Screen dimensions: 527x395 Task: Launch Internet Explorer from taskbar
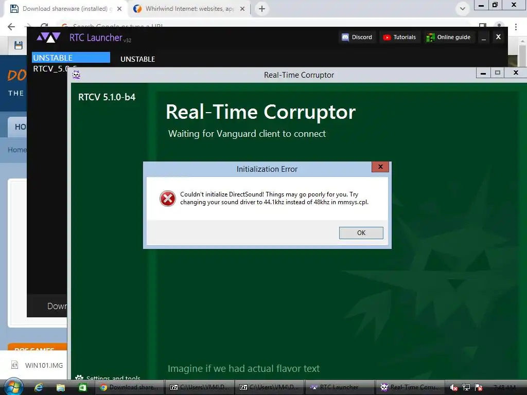(x=39, y=387)
